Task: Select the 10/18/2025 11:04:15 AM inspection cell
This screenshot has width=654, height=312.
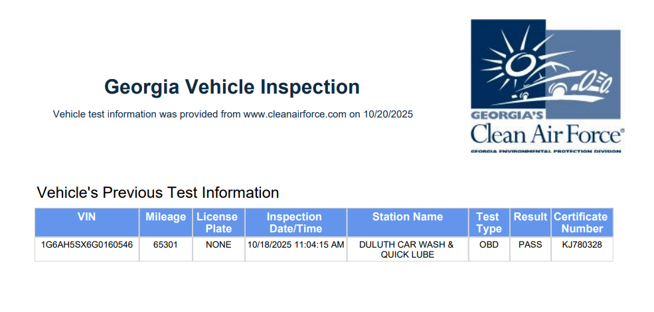Action: (295, 244)
